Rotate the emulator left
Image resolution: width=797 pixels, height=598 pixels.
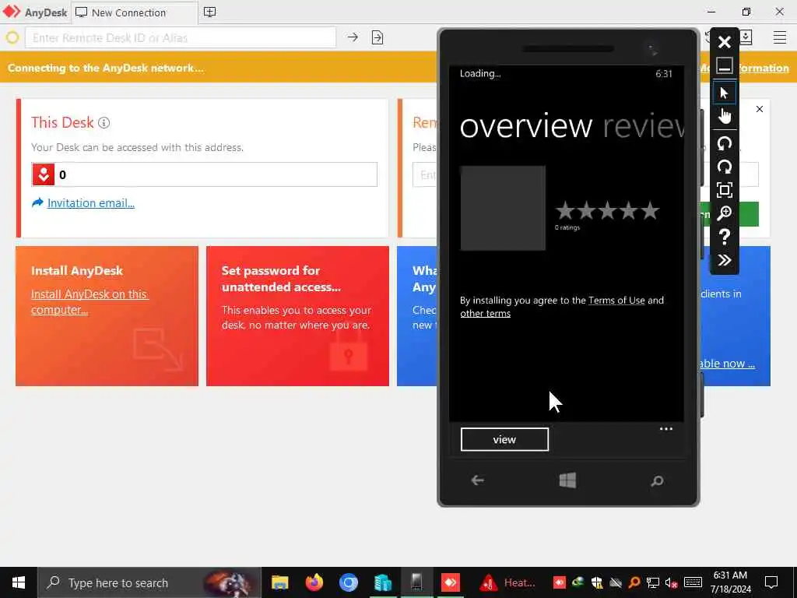[725, 143]
